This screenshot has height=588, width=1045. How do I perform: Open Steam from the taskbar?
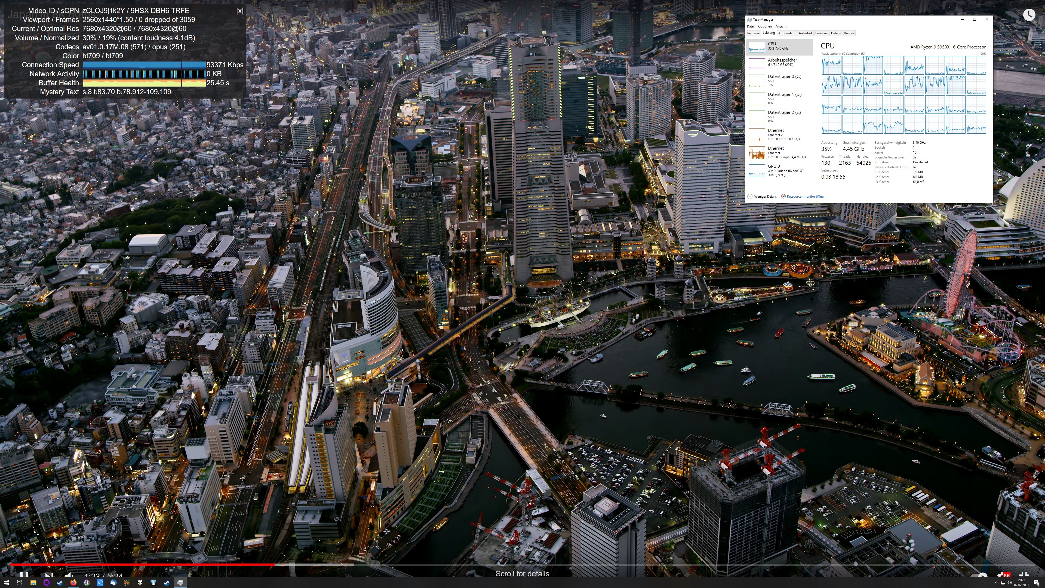60,583
